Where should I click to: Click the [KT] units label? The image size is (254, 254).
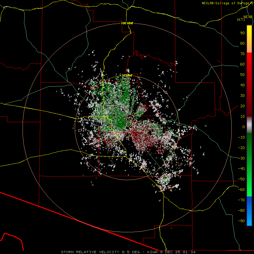pos(241,19)
